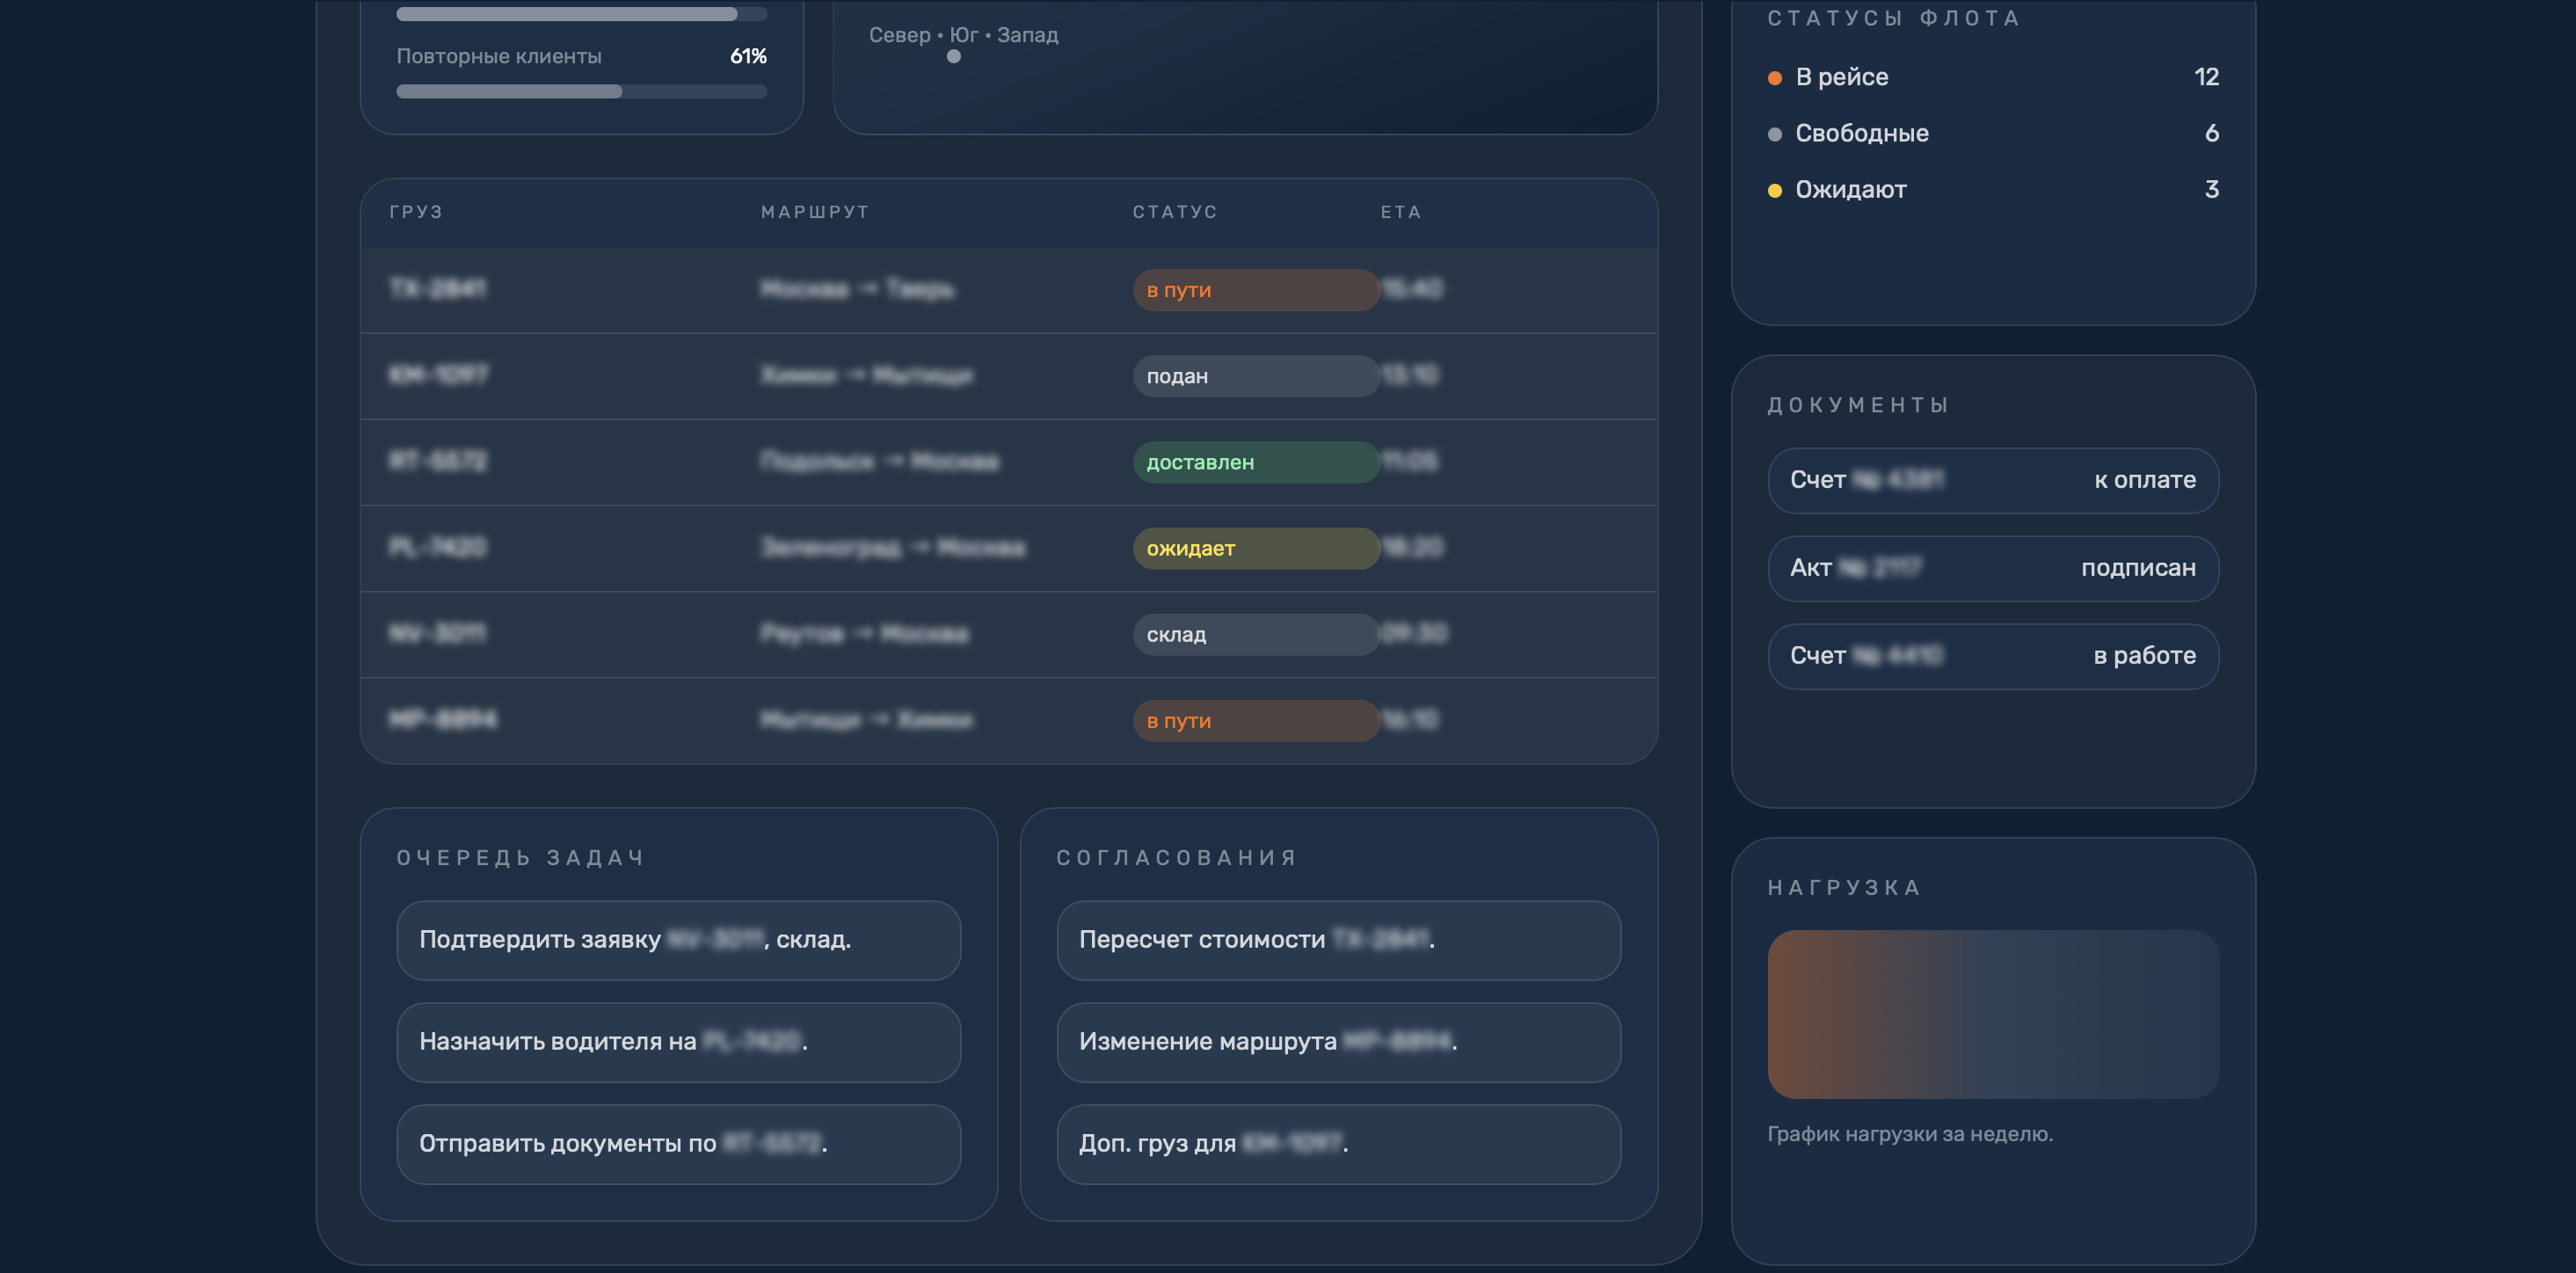
Task: Click the weekly load chart thumbnail
Action: click(x=1992, y=1014)
